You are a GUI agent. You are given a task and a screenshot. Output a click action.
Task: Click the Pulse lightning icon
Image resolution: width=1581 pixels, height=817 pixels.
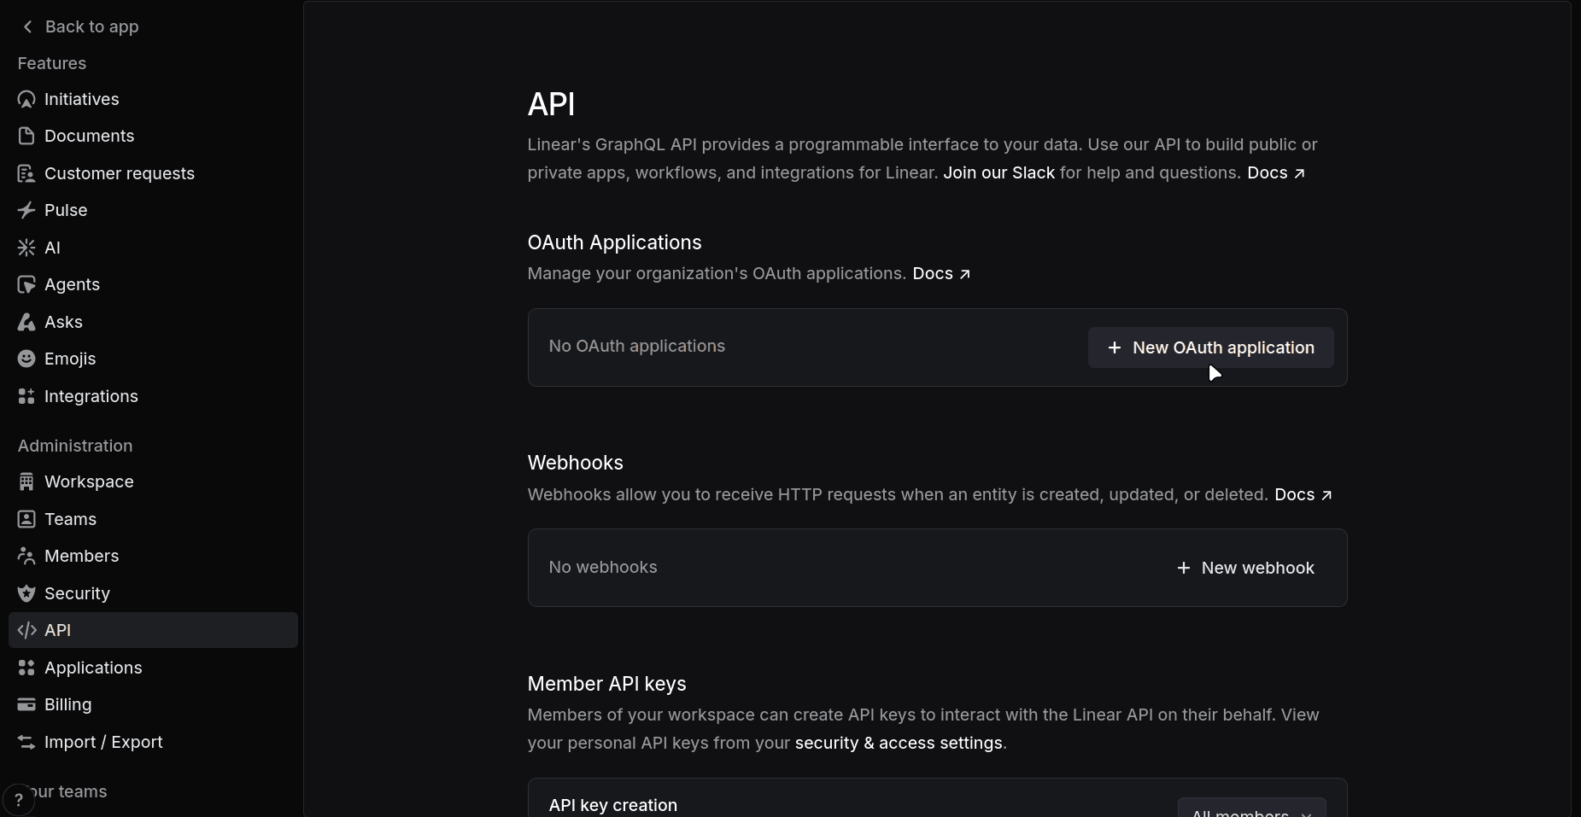tap(26, 210)
